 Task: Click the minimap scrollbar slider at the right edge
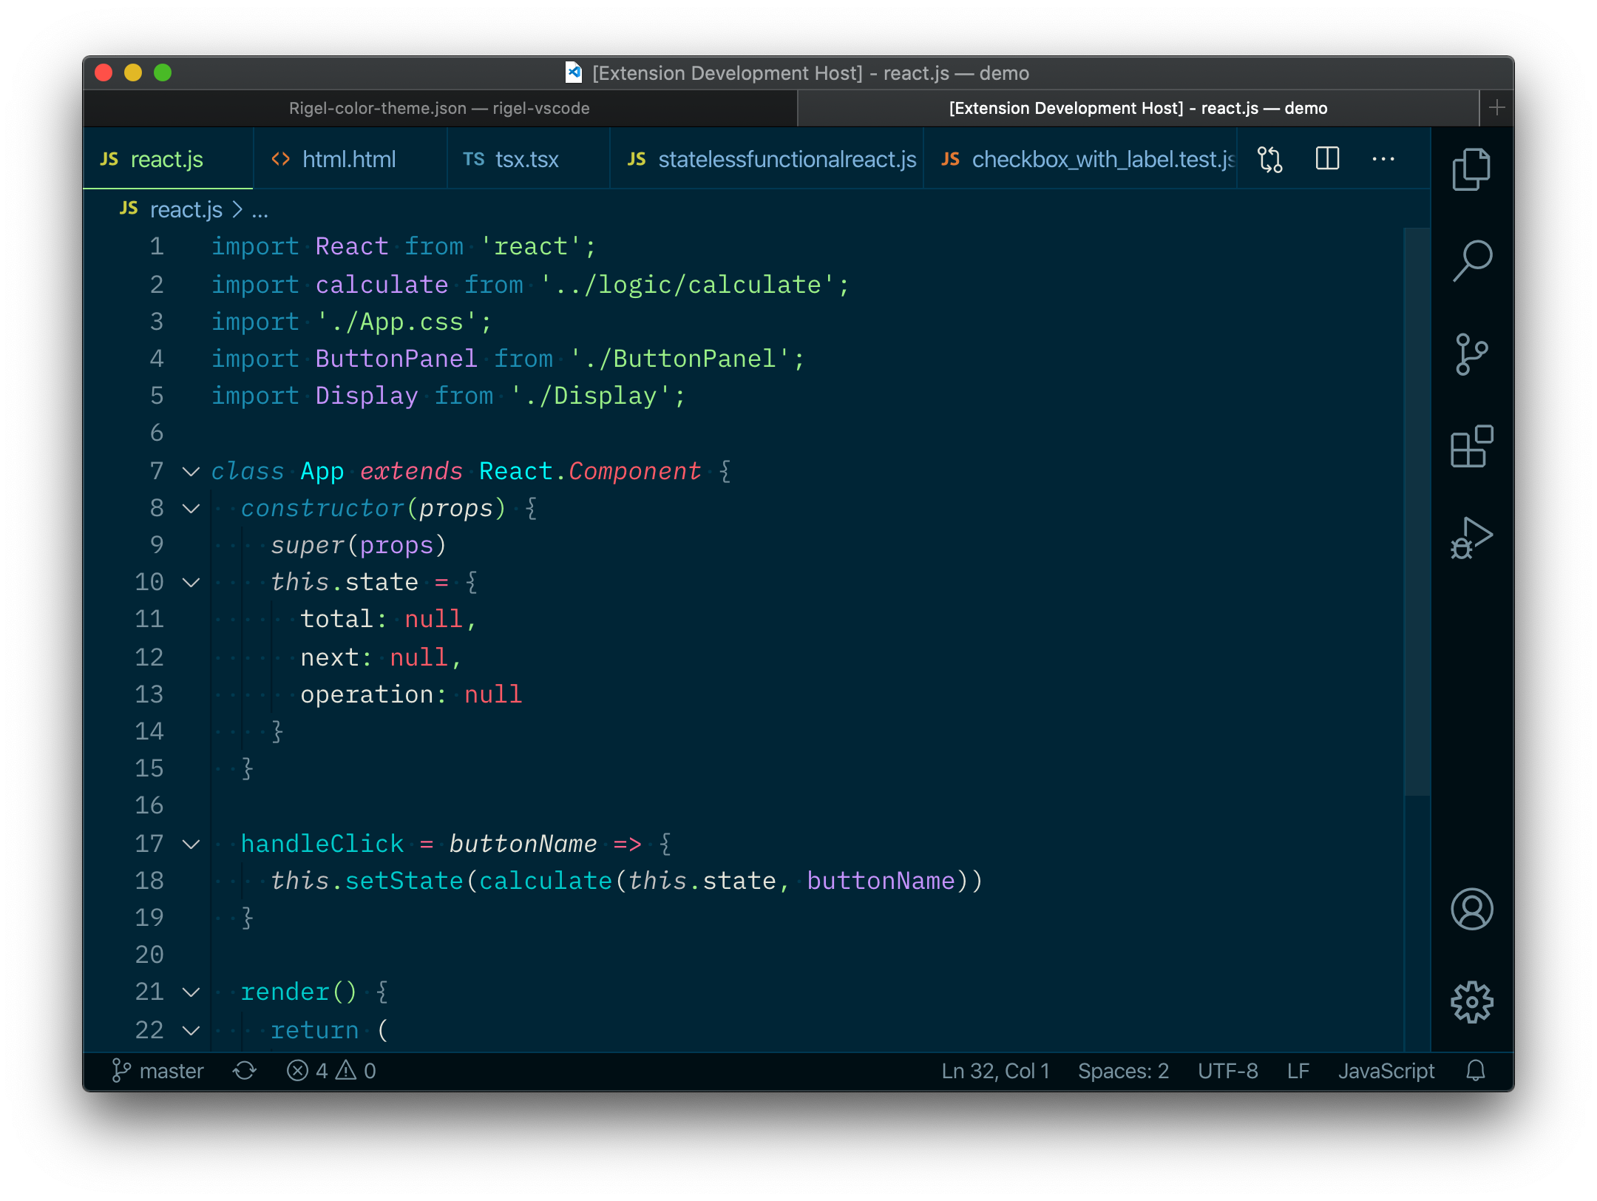click(1417, 510)
